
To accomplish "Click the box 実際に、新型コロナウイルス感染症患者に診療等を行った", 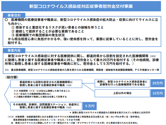I will (122, 83).
